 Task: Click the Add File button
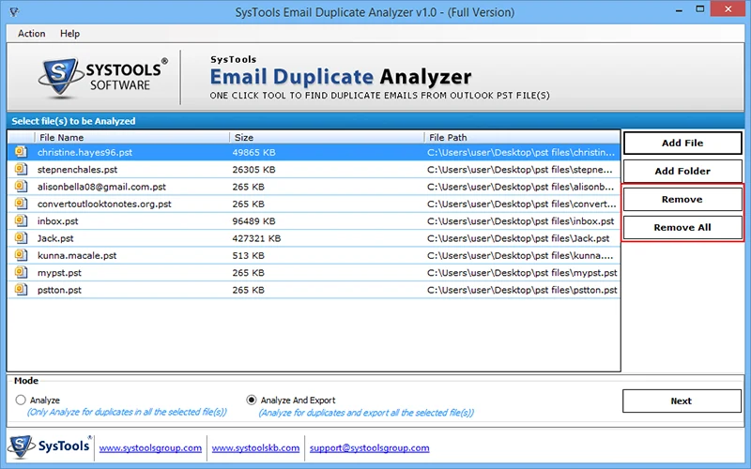[x=682, y=144]
